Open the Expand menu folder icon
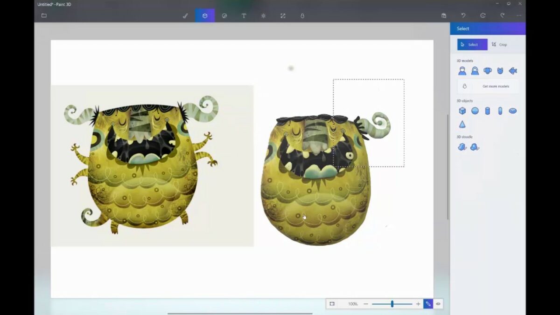Image resolution: width=560 pixels, height=315 pixels. tap(44, 15)
